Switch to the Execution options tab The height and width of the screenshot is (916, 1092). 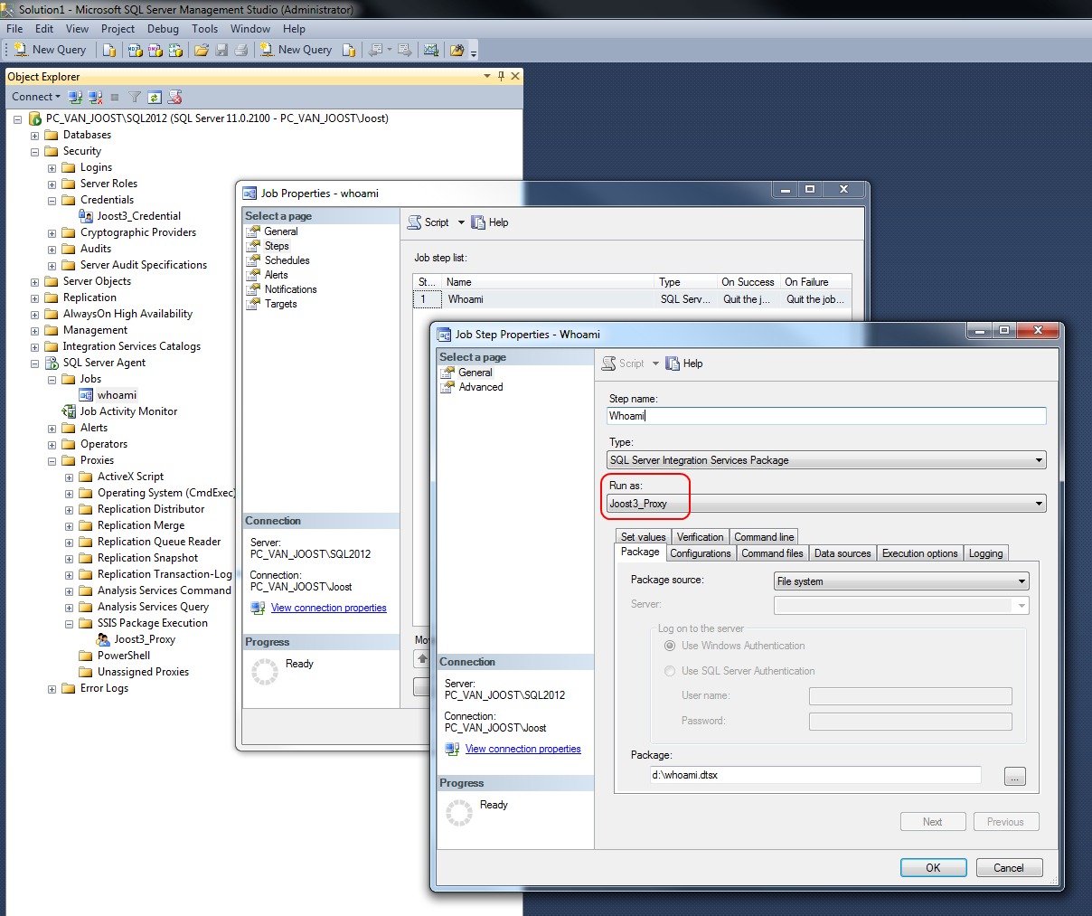(x=919, y=552)
